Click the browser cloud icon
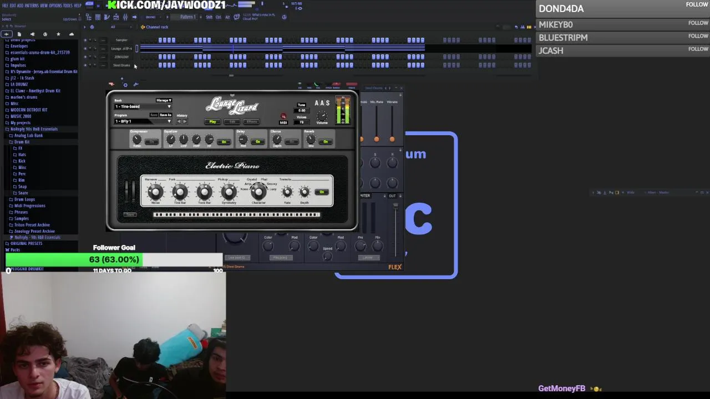Image resolution: width=710 pixels, height=399 pixels. pyautogui.click(x=72, y=34)
